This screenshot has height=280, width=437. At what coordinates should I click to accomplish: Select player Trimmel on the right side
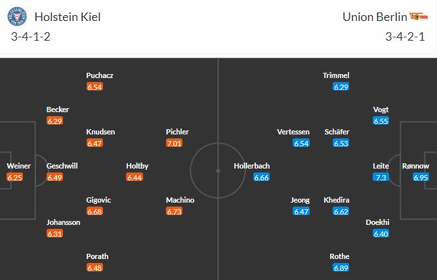pos(336,75)
